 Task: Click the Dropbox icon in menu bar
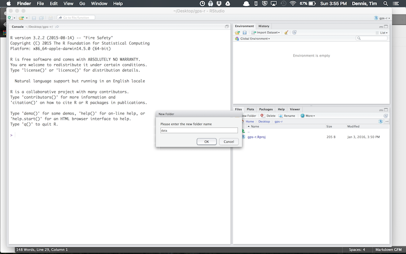pos(219,3)
